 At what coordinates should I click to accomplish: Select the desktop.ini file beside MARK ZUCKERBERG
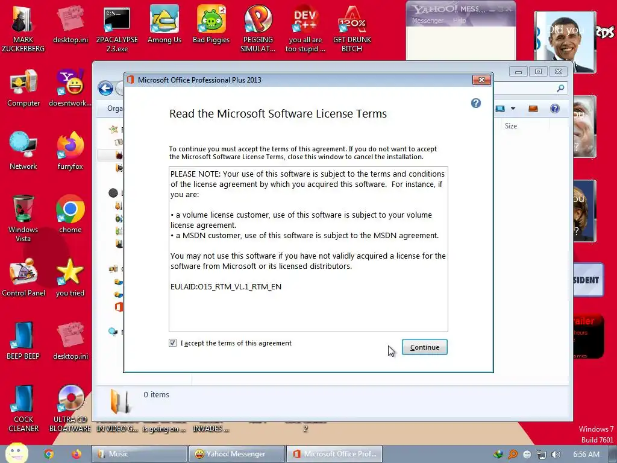(70, 24)
